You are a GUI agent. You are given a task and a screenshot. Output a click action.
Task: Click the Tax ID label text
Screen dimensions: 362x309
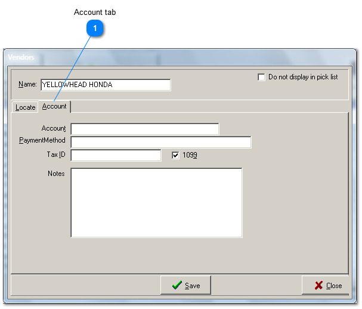coord(56,154)
